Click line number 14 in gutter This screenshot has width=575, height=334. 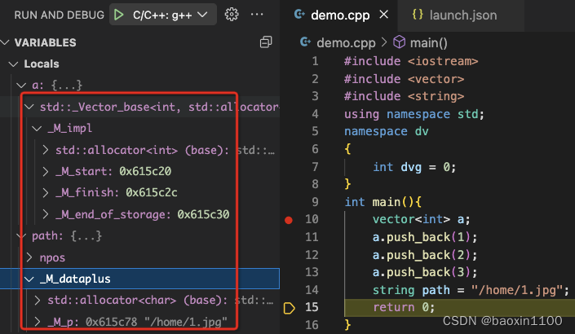coord(312,290)
